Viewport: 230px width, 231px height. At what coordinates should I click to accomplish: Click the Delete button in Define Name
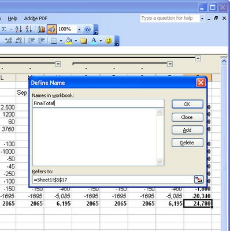[187, 143]
